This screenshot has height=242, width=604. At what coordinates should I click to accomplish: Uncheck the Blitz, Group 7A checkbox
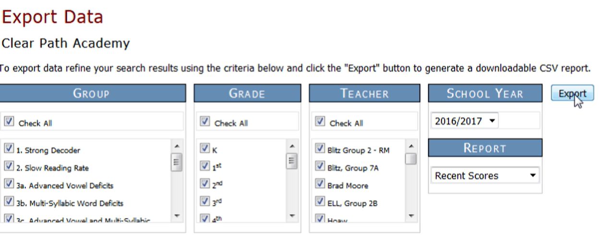point(320,167)
